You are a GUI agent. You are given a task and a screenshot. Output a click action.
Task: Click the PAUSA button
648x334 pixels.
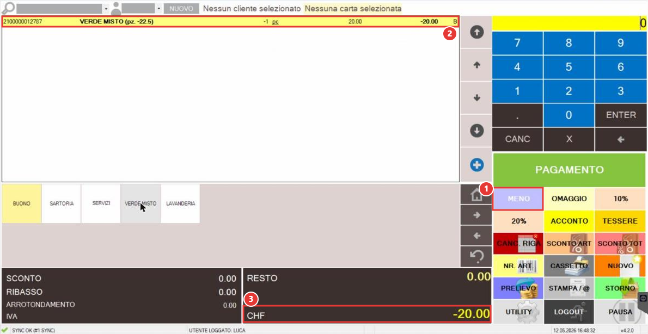(620, 312)
